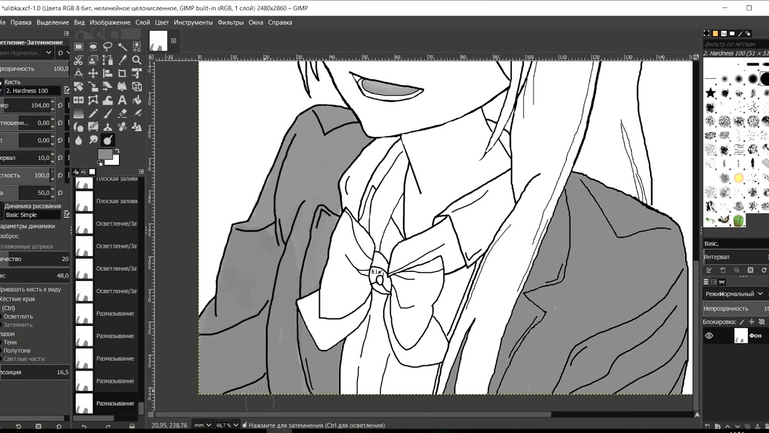Toggle the Сглаженные штрихи option
This screenshot has height=433, width=769.
(26, 247)
